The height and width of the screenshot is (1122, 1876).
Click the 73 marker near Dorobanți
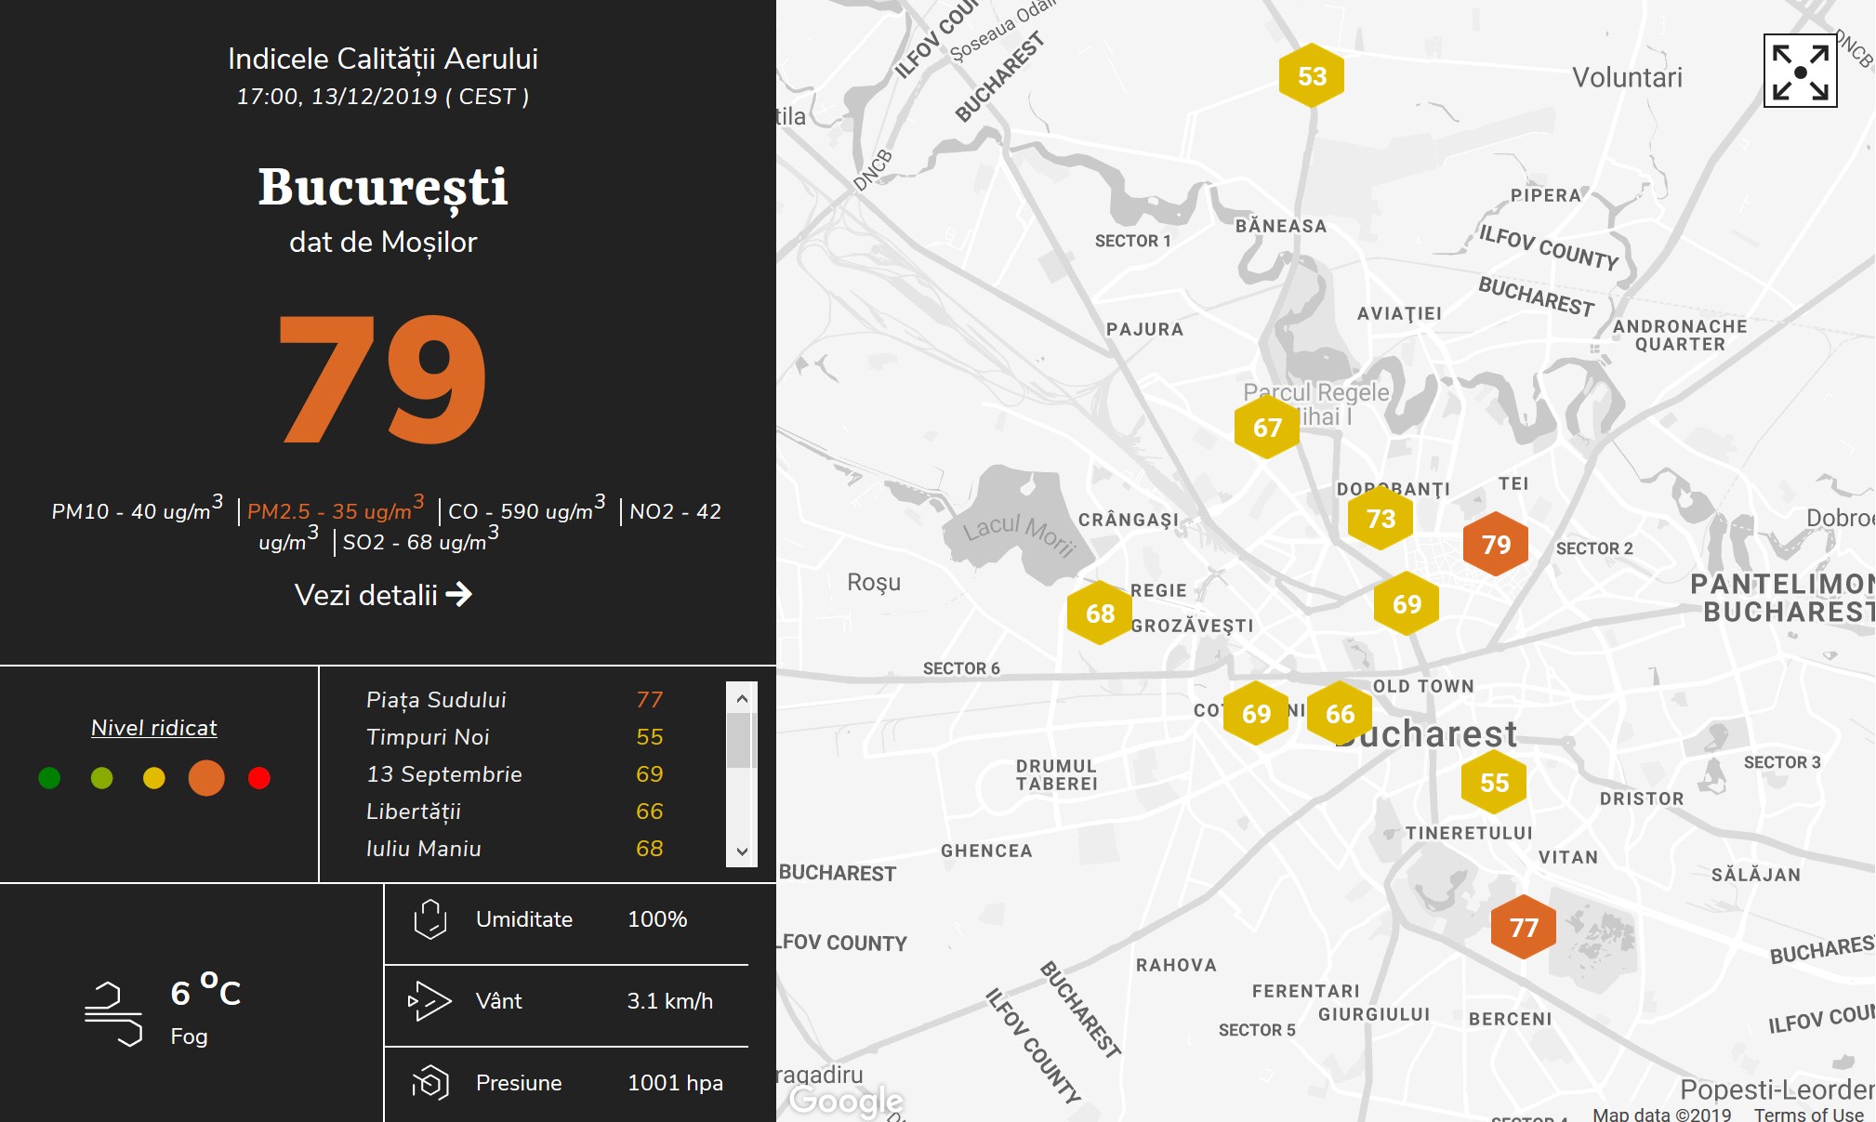[1380, 518]
